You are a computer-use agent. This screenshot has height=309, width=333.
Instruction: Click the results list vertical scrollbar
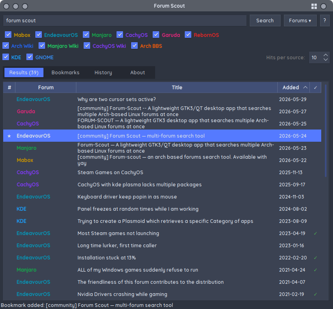coord(326,131)
